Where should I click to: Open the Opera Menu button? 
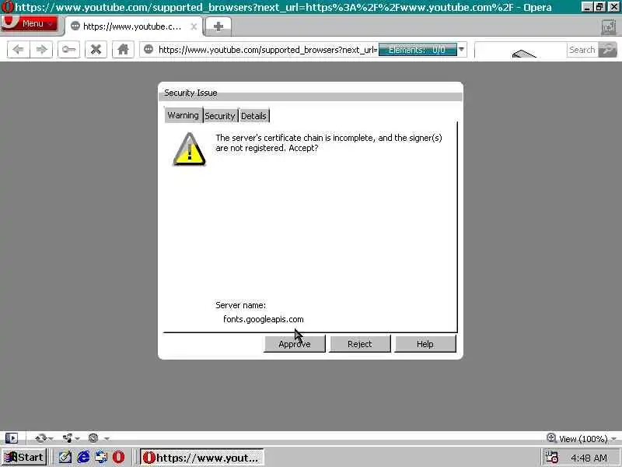click(29, 23)
